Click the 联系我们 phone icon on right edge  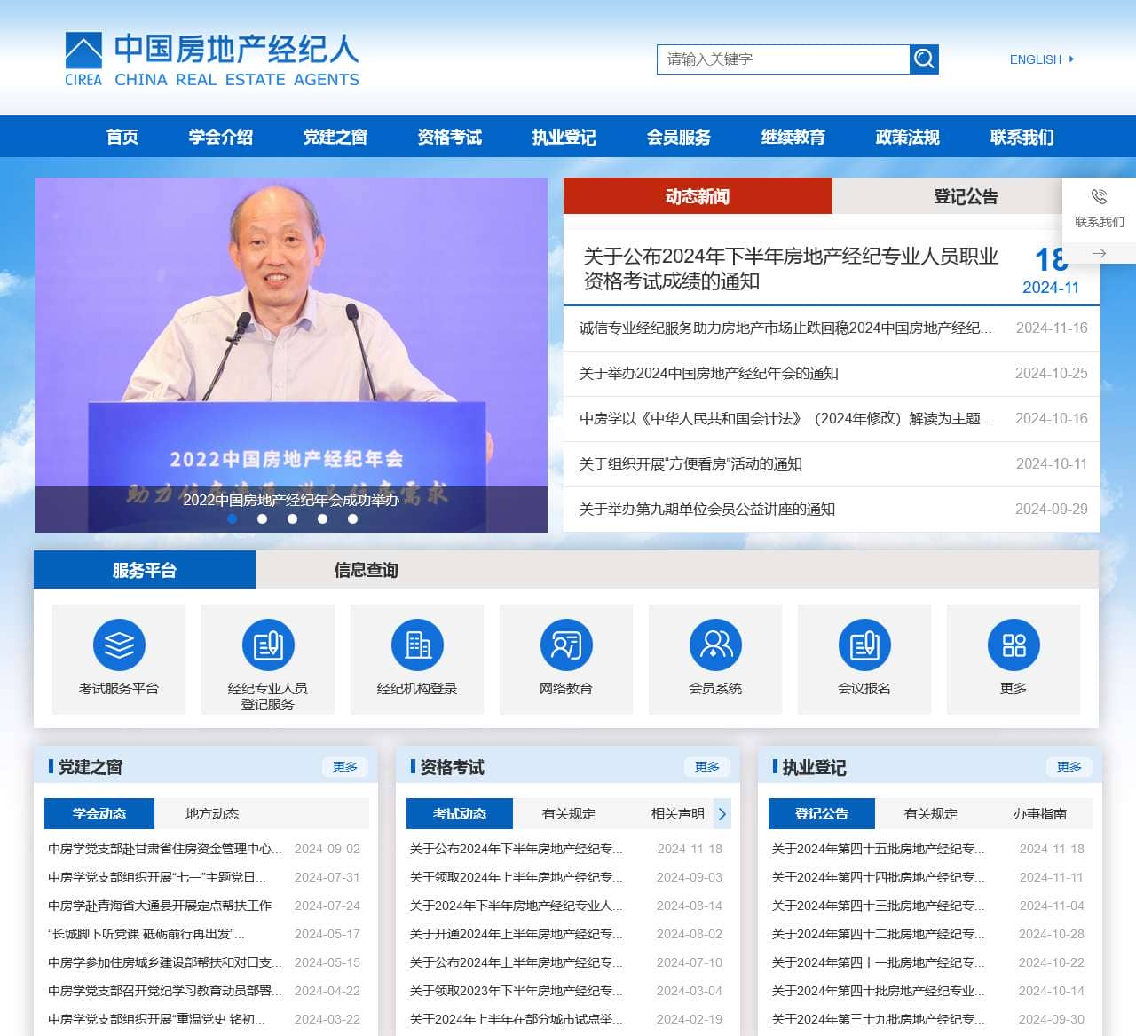[x=1098, y=197]
